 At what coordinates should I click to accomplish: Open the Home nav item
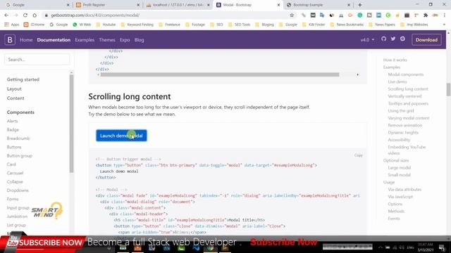tap(26, 40)
